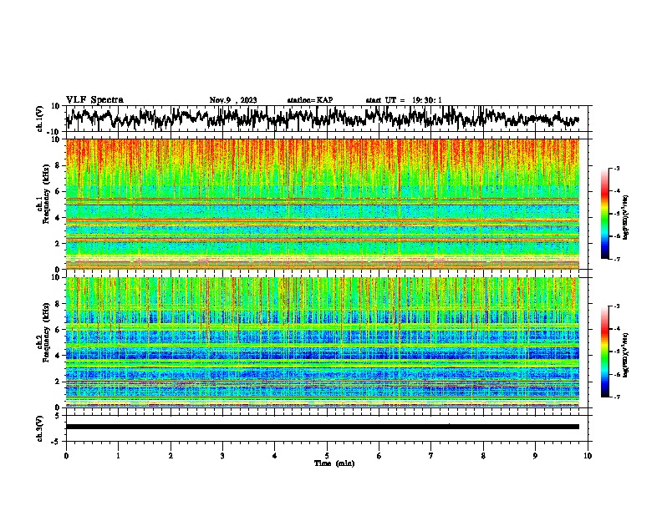This screenshot has height=511, width=662.
Task: Select the "start UT = 19:30:1" text
Action: click(404, 100)
